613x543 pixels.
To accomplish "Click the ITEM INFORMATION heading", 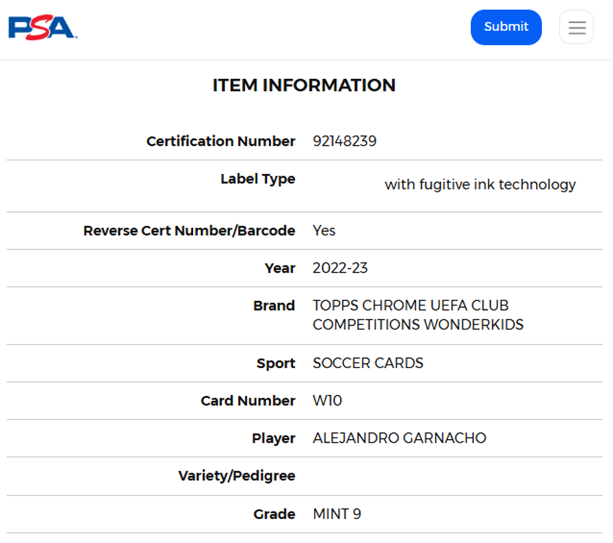I will click(304, 86).
